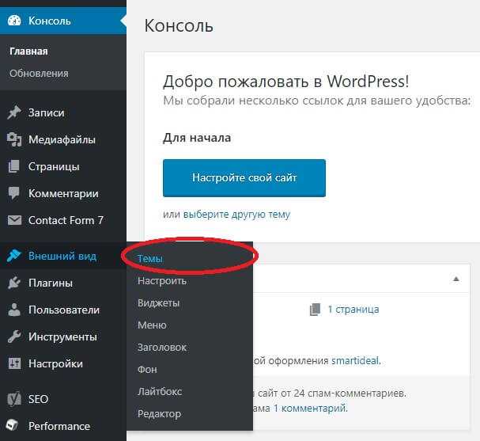Open the Медиафайлы menu
The width and height of the screenshot is (480, 441).
pyautogui.click(x=63, y=139)
